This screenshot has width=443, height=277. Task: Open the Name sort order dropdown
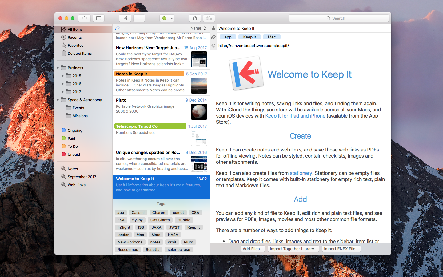click(198, 28)
